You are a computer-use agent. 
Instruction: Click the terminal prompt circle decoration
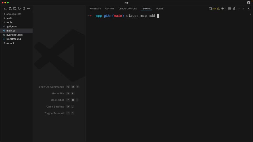pos(88,16)
